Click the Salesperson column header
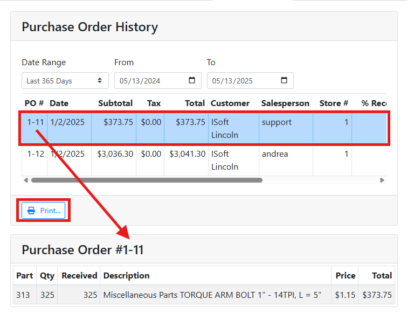The height and width of the screenshot is (314, 407). [285, 103]
